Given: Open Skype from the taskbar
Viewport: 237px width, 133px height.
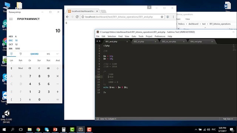Looking at the screenshot, I should click(x=47, y=130).
